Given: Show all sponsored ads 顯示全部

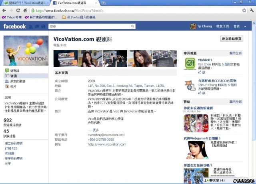Looking at the screenshot, I should pos(236,102).
